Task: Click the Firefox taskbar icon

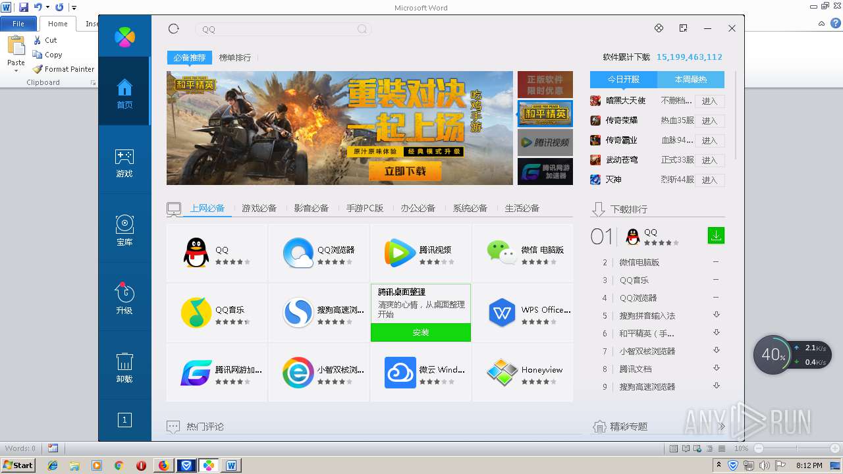Action: pos(163,465)
